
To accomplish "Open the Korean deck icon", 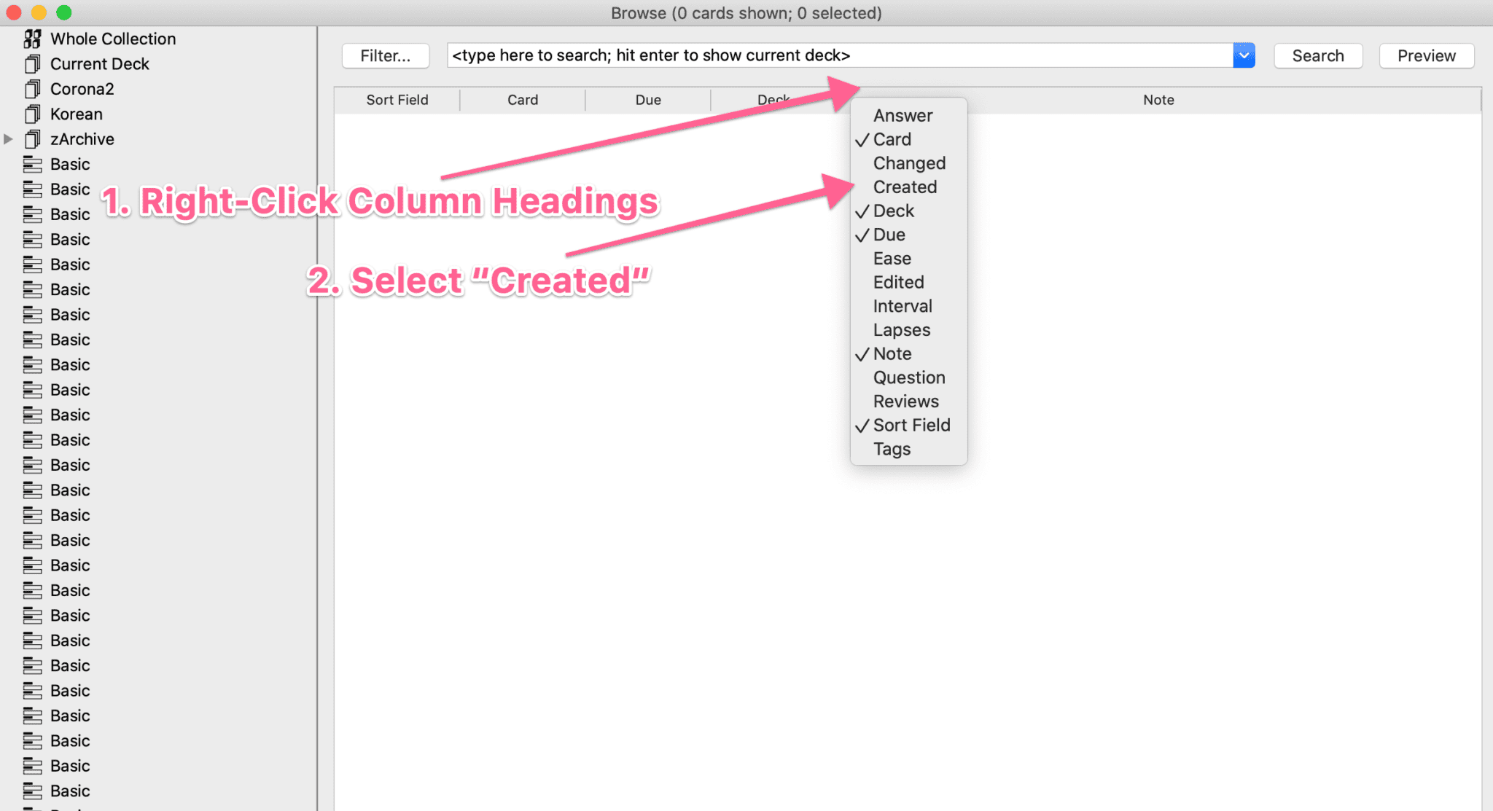I will pyautogui.click(x=32, y=114).
